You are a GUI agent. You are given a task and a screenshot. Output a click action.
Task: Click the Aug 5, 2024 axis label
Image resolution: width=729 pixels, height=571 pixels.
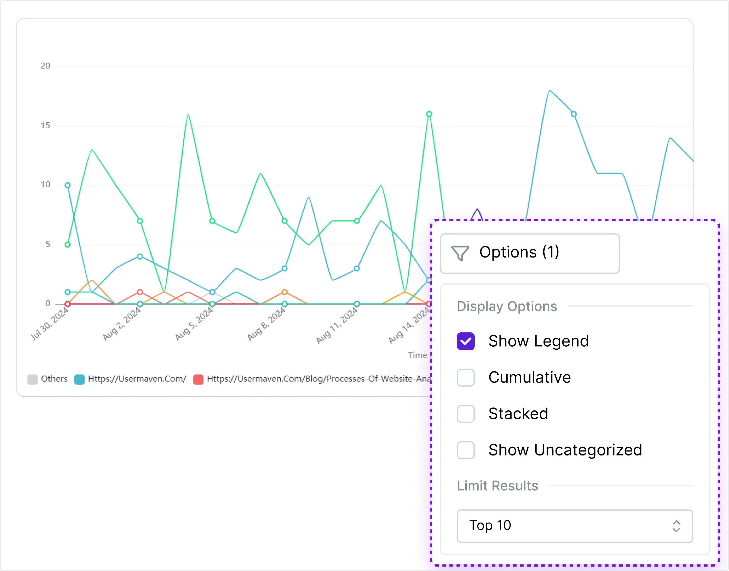tap(194, 324)
